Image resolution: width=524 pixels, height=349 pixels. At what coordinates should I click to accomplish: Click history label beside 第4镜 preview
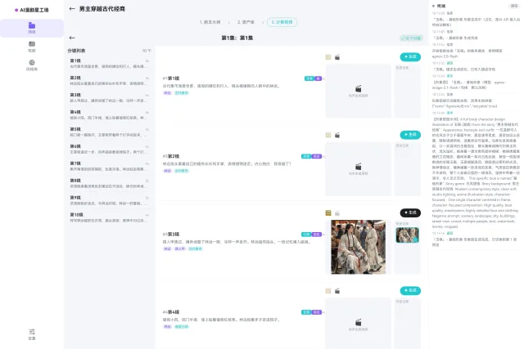coord(402,302)
